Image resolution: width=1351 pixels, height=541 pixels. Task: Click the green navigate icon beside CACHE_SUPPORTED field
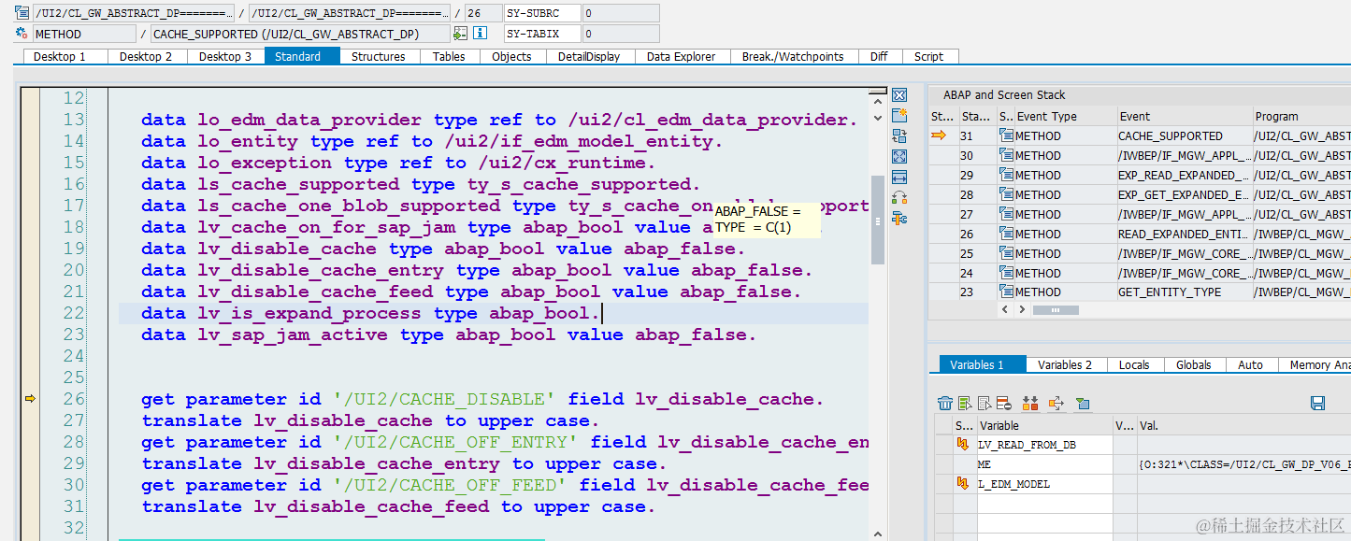(460, 34)
